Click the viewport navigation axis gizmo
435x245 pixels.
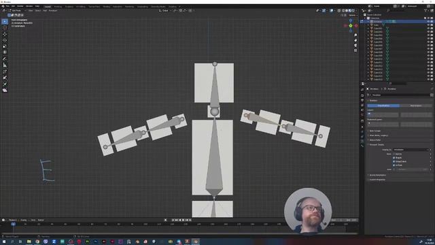[351, 26]
